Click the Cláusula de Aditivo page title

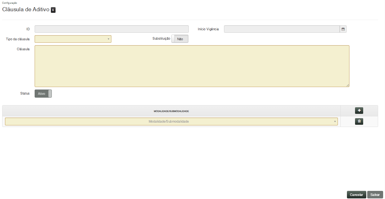(26, 10)
